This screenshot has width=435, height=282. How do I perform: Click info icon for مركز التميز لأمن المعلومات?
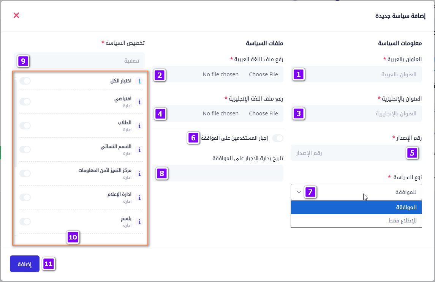click(139, 173)
